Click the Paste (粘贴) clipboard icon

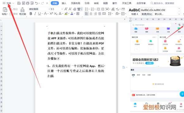click(x=5, y=9)
